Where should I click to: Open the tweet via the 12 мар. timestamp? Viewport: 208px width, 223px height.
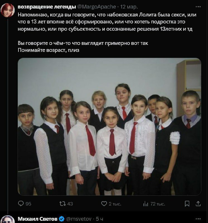coord(129,7)
